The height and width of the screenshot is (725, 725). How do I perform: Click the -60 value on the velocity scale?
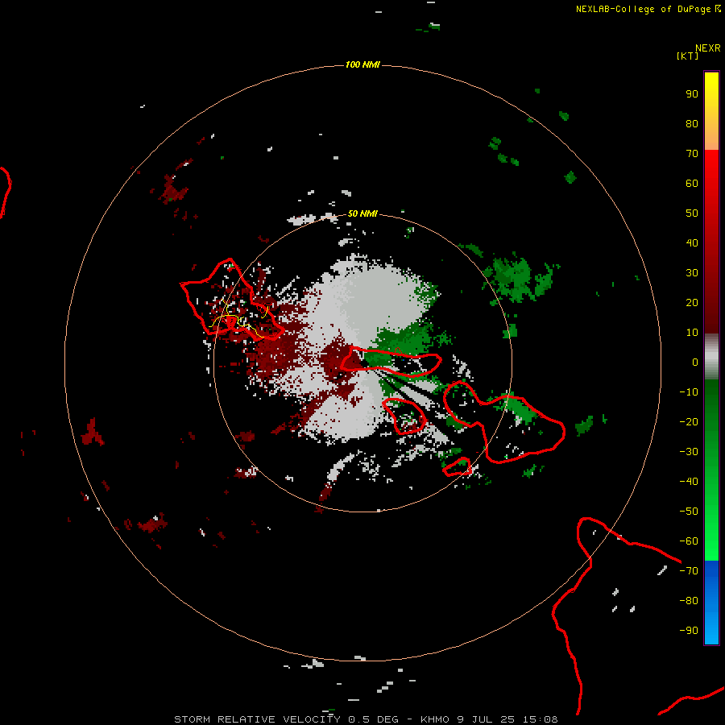click(x=689, y=541)
